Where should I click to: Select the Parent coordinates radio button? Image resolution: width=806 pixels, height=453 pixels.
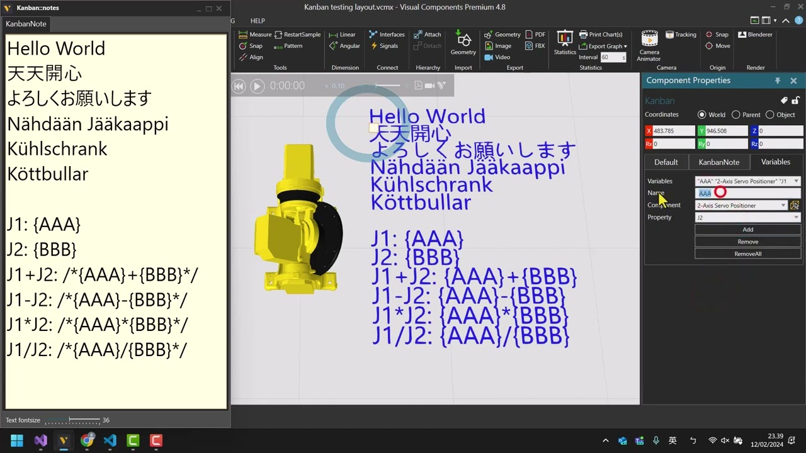735,115
